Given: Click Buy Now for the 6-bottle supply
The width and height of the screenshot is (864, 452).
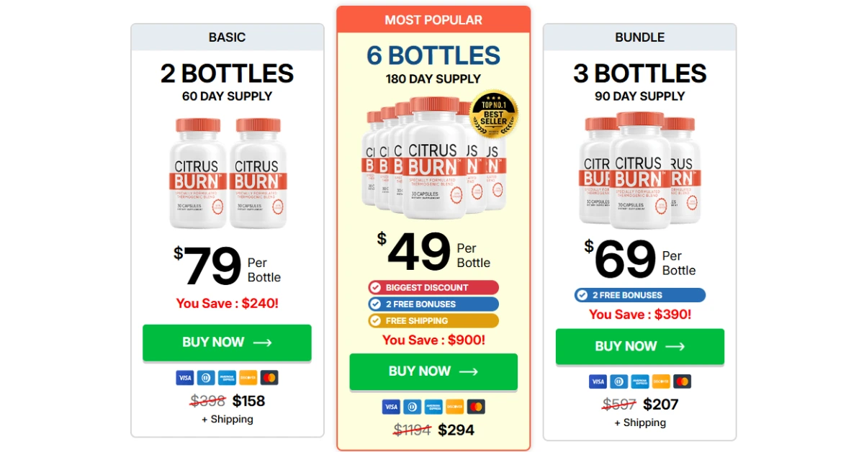Looking at the screenshot, I should pyautogui.click(x=433, y=371).
